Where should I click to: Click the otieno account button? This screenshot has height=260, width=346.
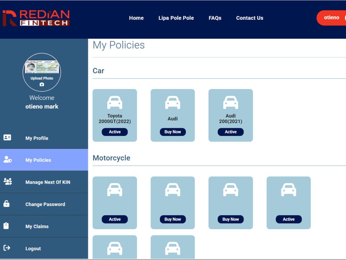331,18
